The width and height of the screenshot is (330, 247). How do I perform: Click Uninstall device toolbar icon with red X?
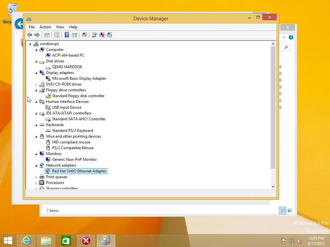pyautogui.click(x=102, y=35)
